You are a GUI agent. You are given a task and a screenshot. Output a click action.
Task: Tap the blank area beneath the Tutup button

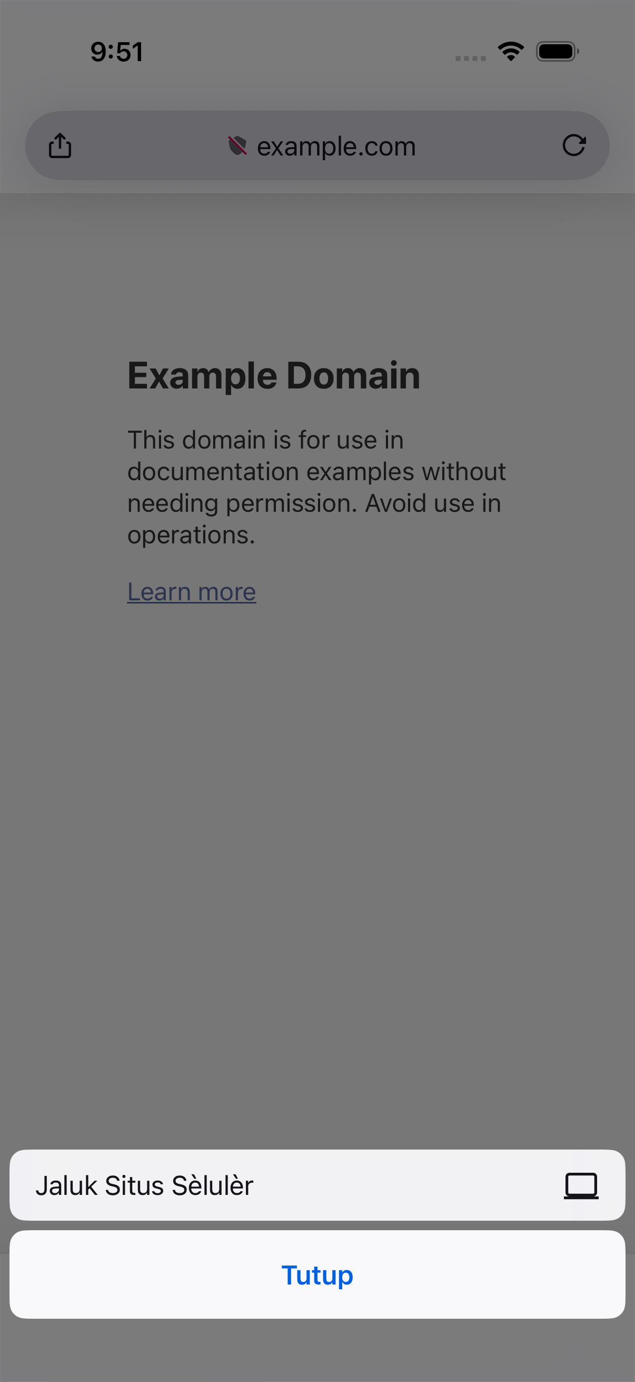click(x=317, y=1349)
